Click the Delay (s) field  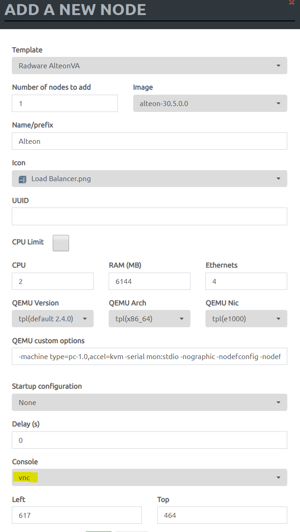coord(150,440)
